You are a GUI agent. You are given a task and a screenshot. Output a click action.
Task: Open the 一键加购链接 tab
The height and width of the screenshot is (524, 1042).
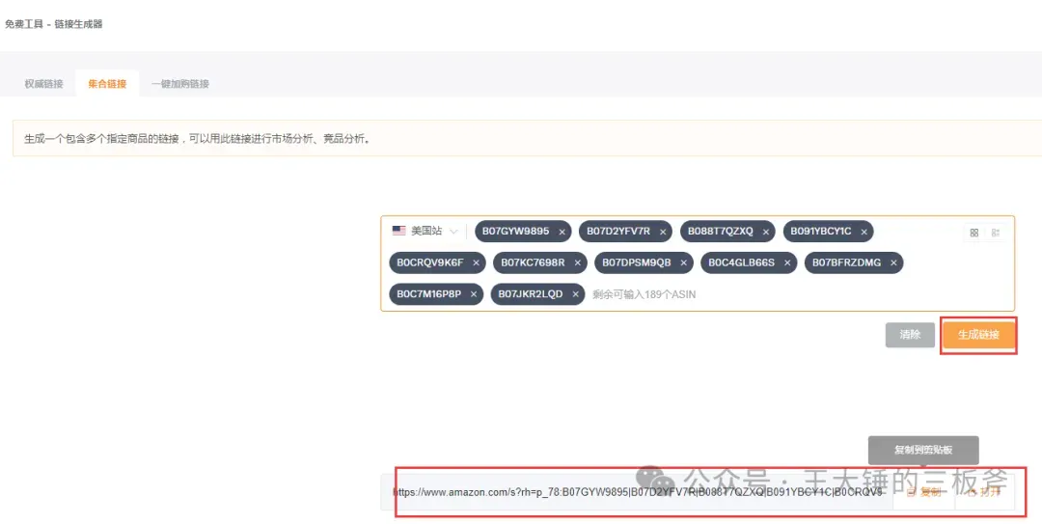pos(180,84)
